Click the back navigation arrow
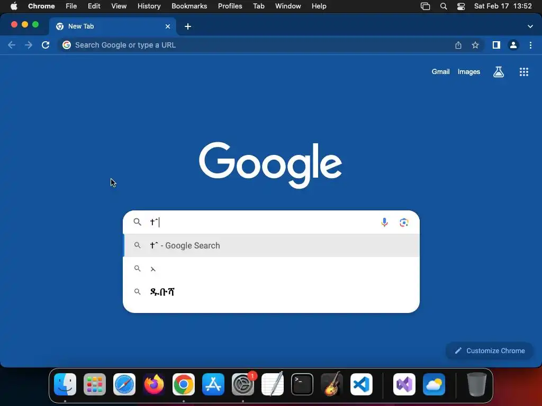Image resolution: width=542 pixels, height=406 pixels. pos(12,45)
